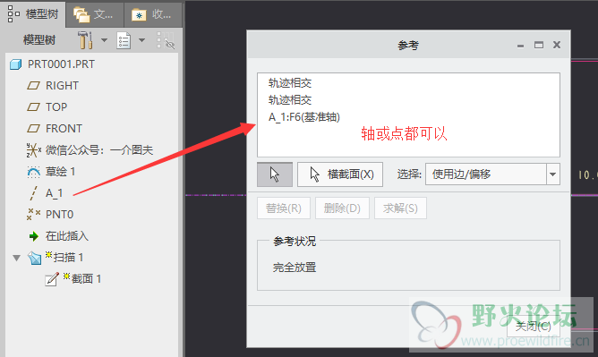Click the part cube icon of PRT0001

15,64
